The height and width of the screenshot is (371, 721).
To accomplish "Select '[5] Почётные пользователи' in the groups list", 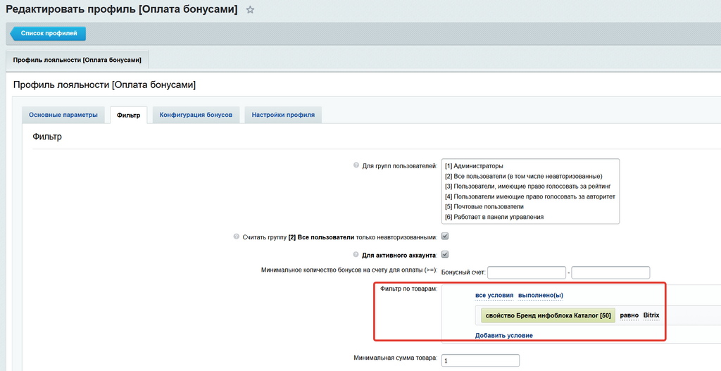I will point(484,207).
